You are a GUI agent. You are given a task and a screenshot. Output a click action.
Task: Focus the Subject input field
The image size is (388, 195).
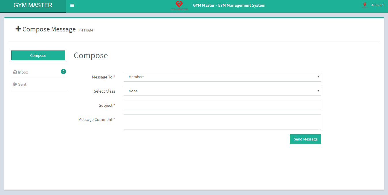(x=222, y=105)
